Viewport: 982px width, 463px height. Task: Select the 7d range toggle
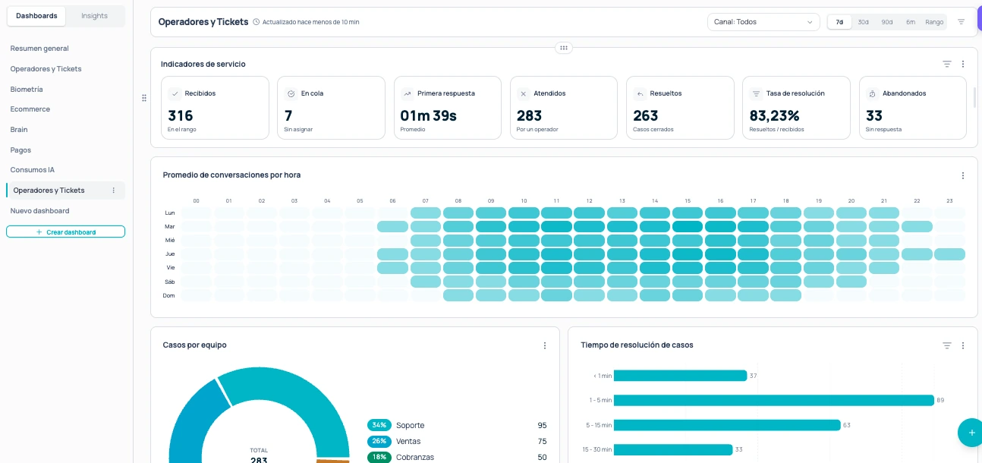click(839, 22)
